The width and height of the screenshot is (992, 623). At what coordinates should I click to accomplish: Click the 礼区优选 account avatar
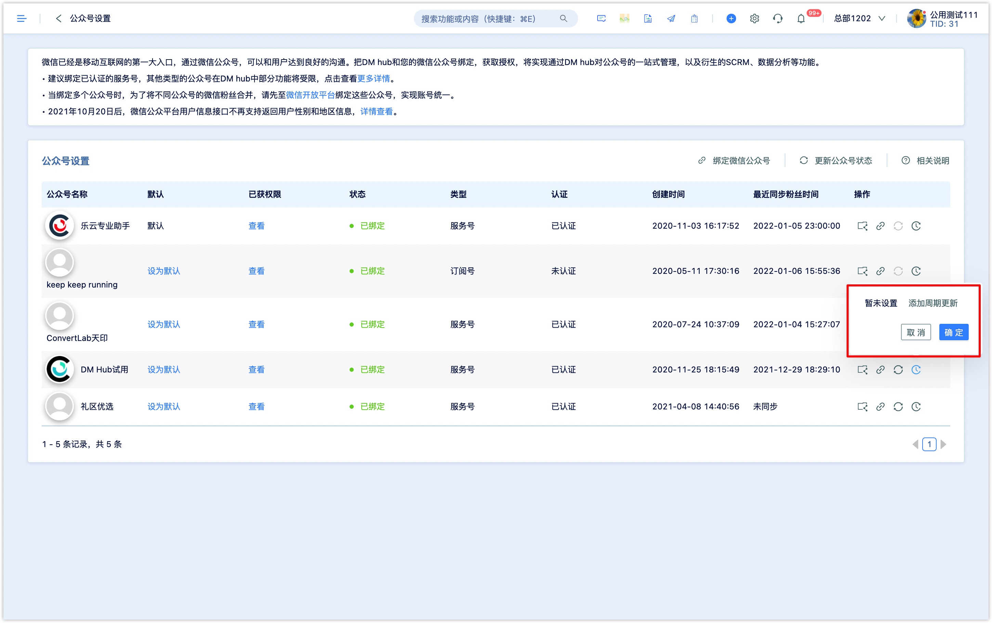coord(60,407)
